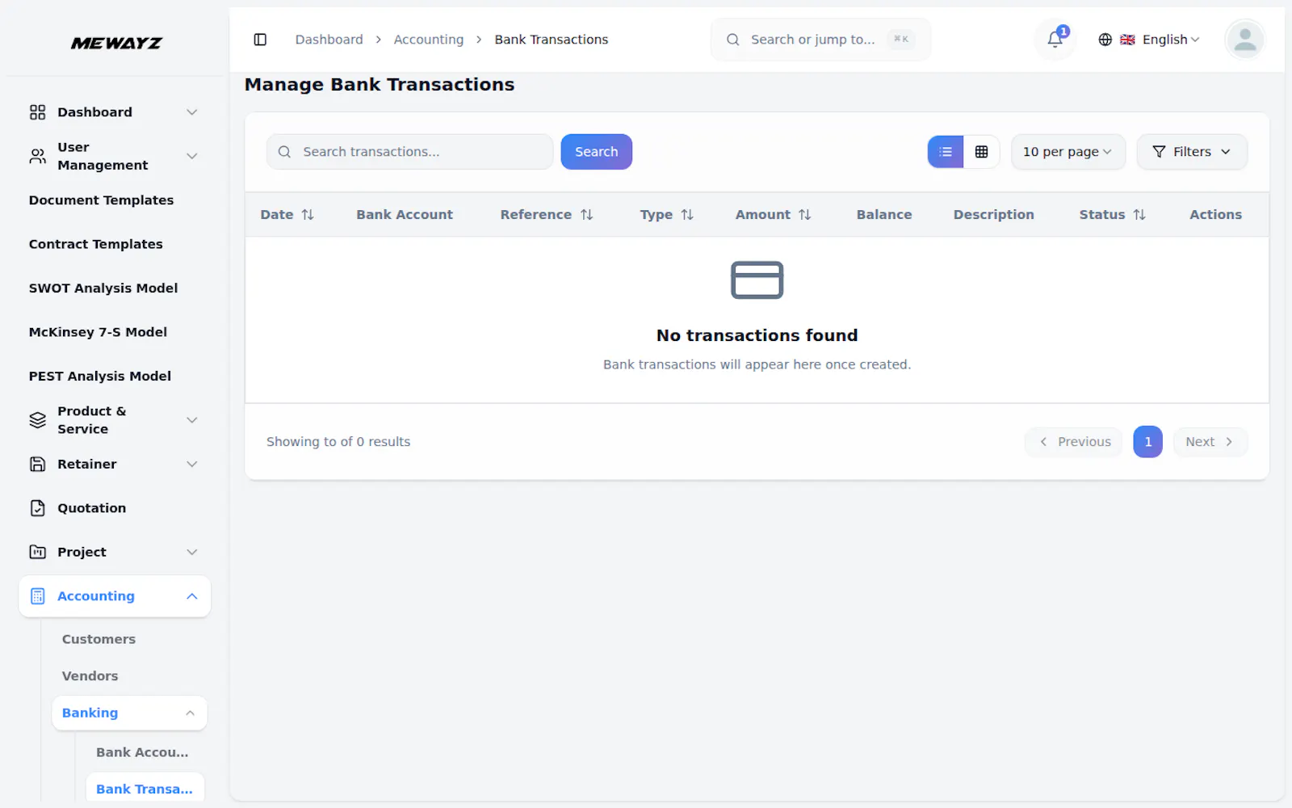The height and width of the screenshot is (808, 1292).
Task: Expand the Dashboard menu chevron
Action: [x=192, y=112]
